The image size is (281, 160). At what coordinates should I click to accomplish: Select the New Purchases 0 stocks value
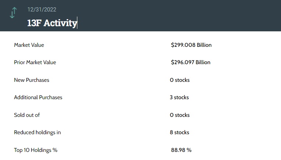click(180, 80)
